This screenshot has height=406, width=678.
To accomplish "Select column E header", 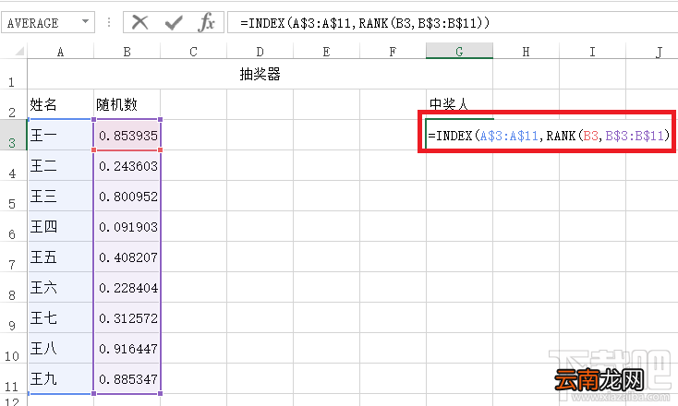I will (x=326, y=52).
